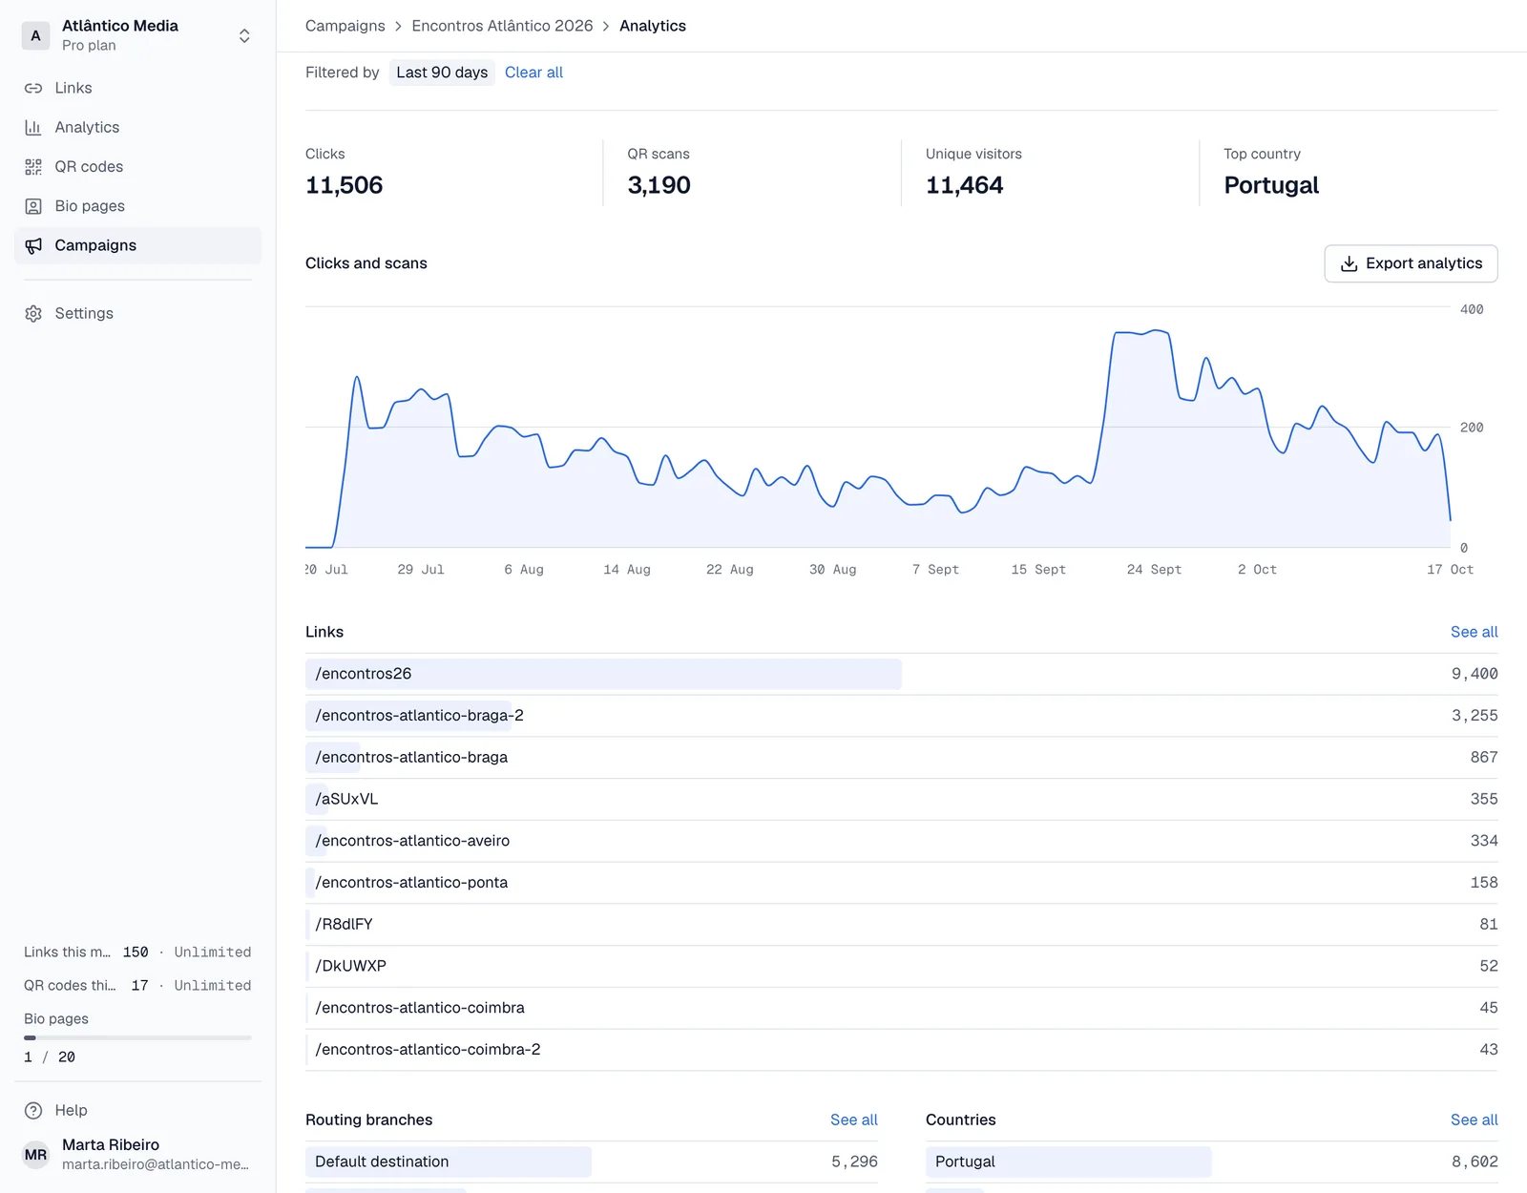Click the Bio pages icon in sidebar
1527x1193 pixels.
point(33,206)
